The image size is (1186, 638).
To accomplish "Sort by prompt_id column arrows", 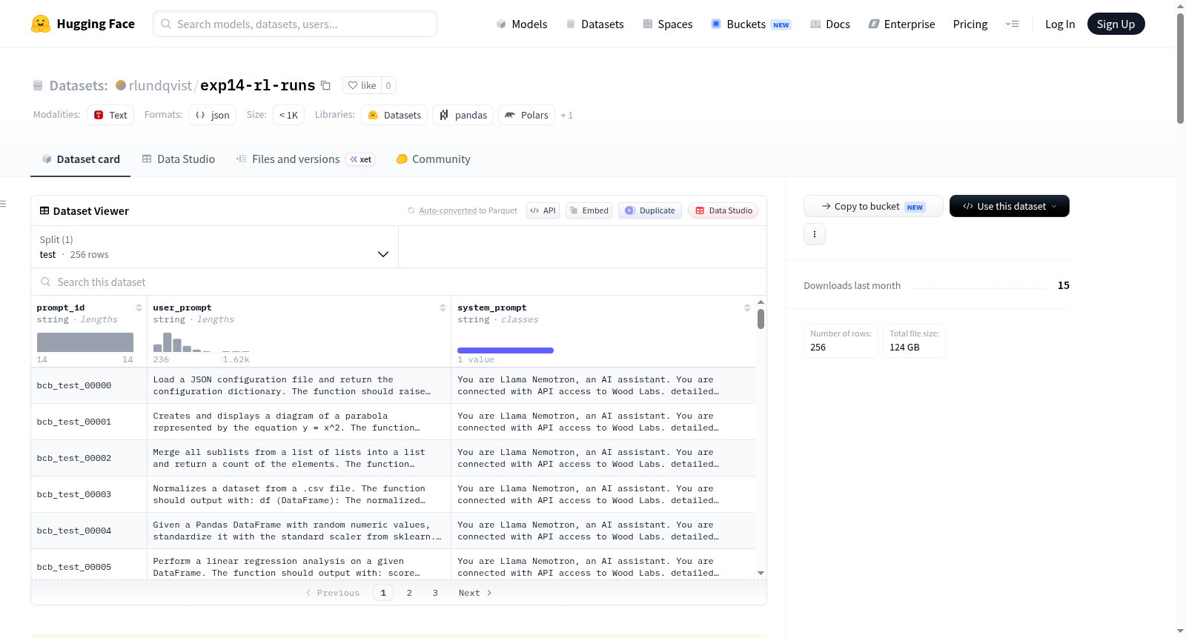I will pyautogui.click(x=139, y=308).
